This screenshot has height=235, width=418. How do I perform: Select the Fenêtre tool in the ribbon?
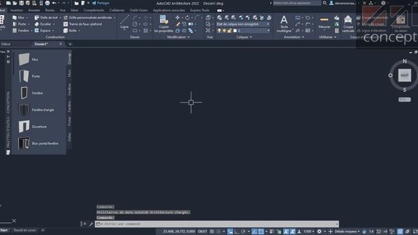pos(21,31)
